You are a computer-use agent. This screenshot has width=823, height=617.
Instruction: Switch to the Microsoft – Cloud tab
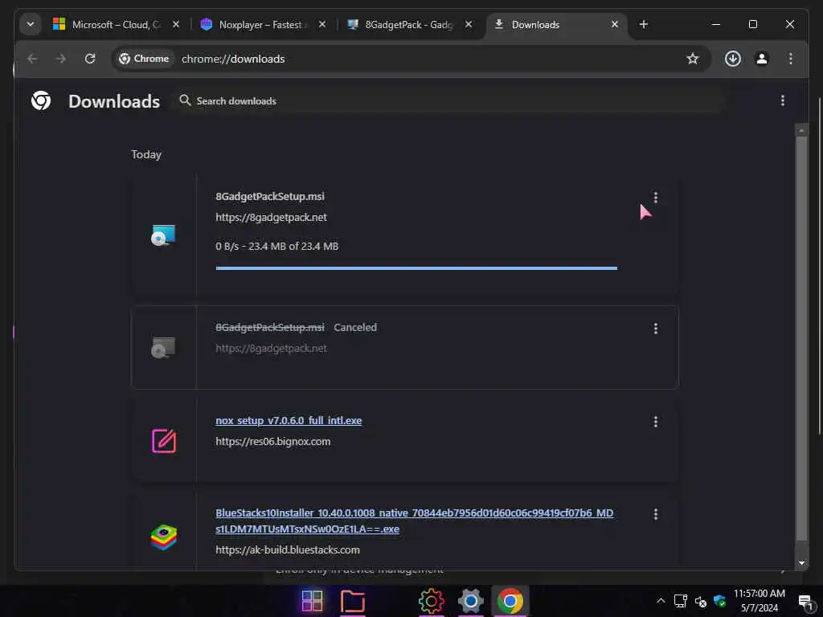coord(117,25)
